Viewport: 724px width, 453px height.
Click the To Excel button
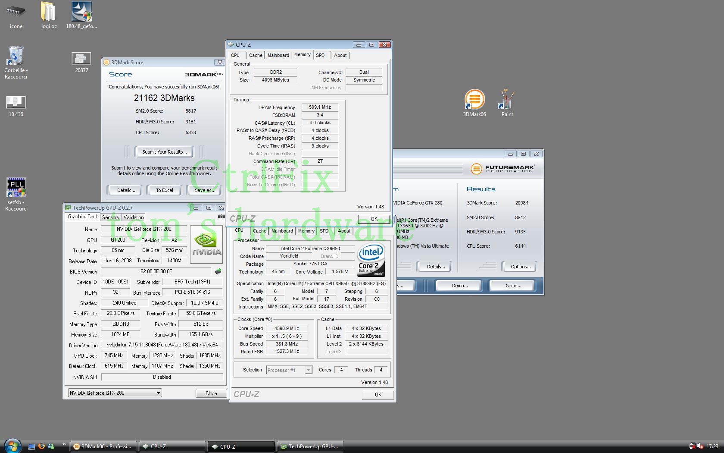[165, 190]
